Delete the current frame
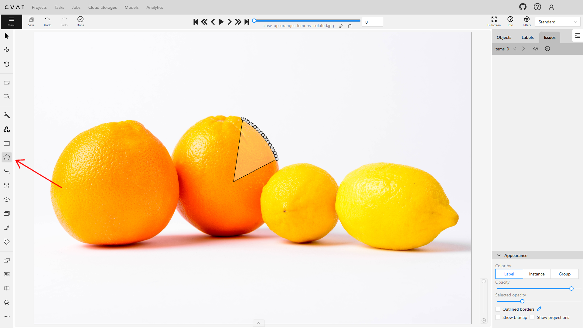The width and height of the screenshot is (583, 328). pos(350,26)
